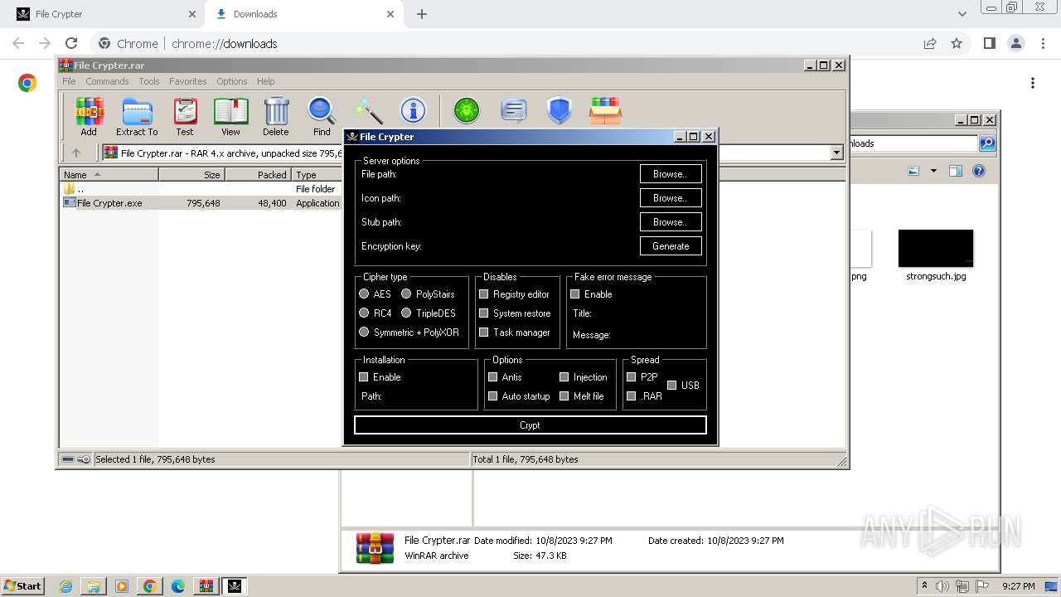Open the Explorer view options dropdown arrow
Viewport: 1061px width, 597px height.
click(933, 171)
